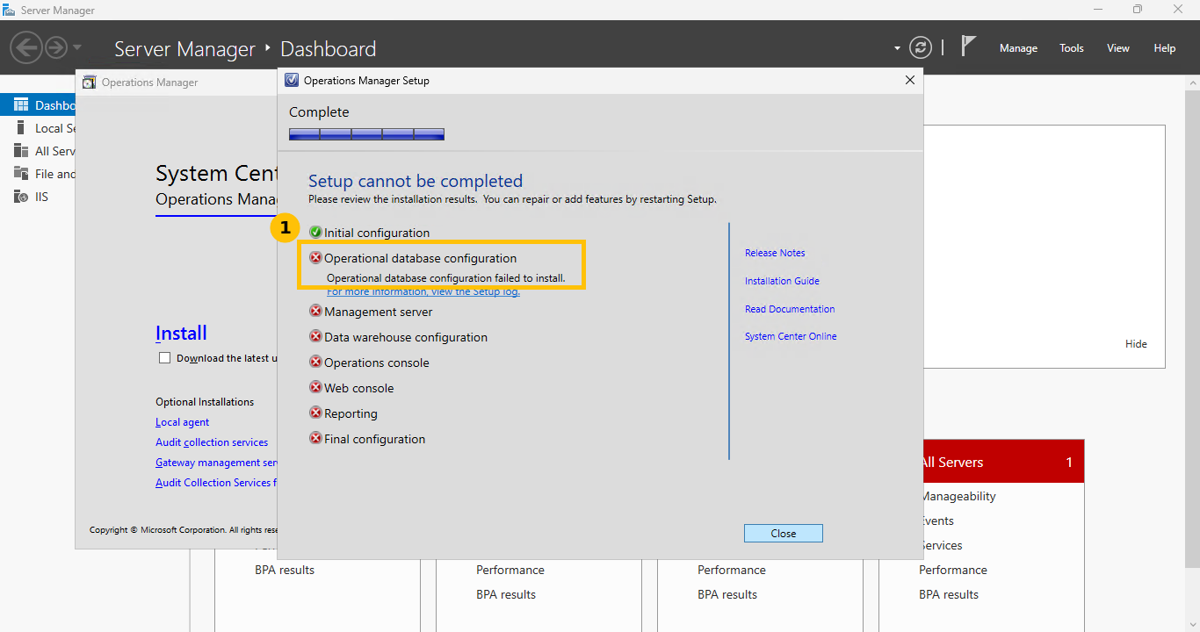Viewport: 1200px width, 632px height.
Task: Open the Read Documentation link
Action: [790, 309]
